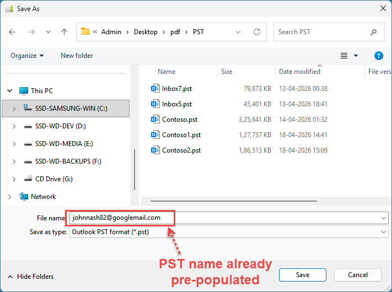The image size is (392, 292).
Task: Expand SSD-WD-DEV (D:) drive
Action: click(x=14, y=126)
